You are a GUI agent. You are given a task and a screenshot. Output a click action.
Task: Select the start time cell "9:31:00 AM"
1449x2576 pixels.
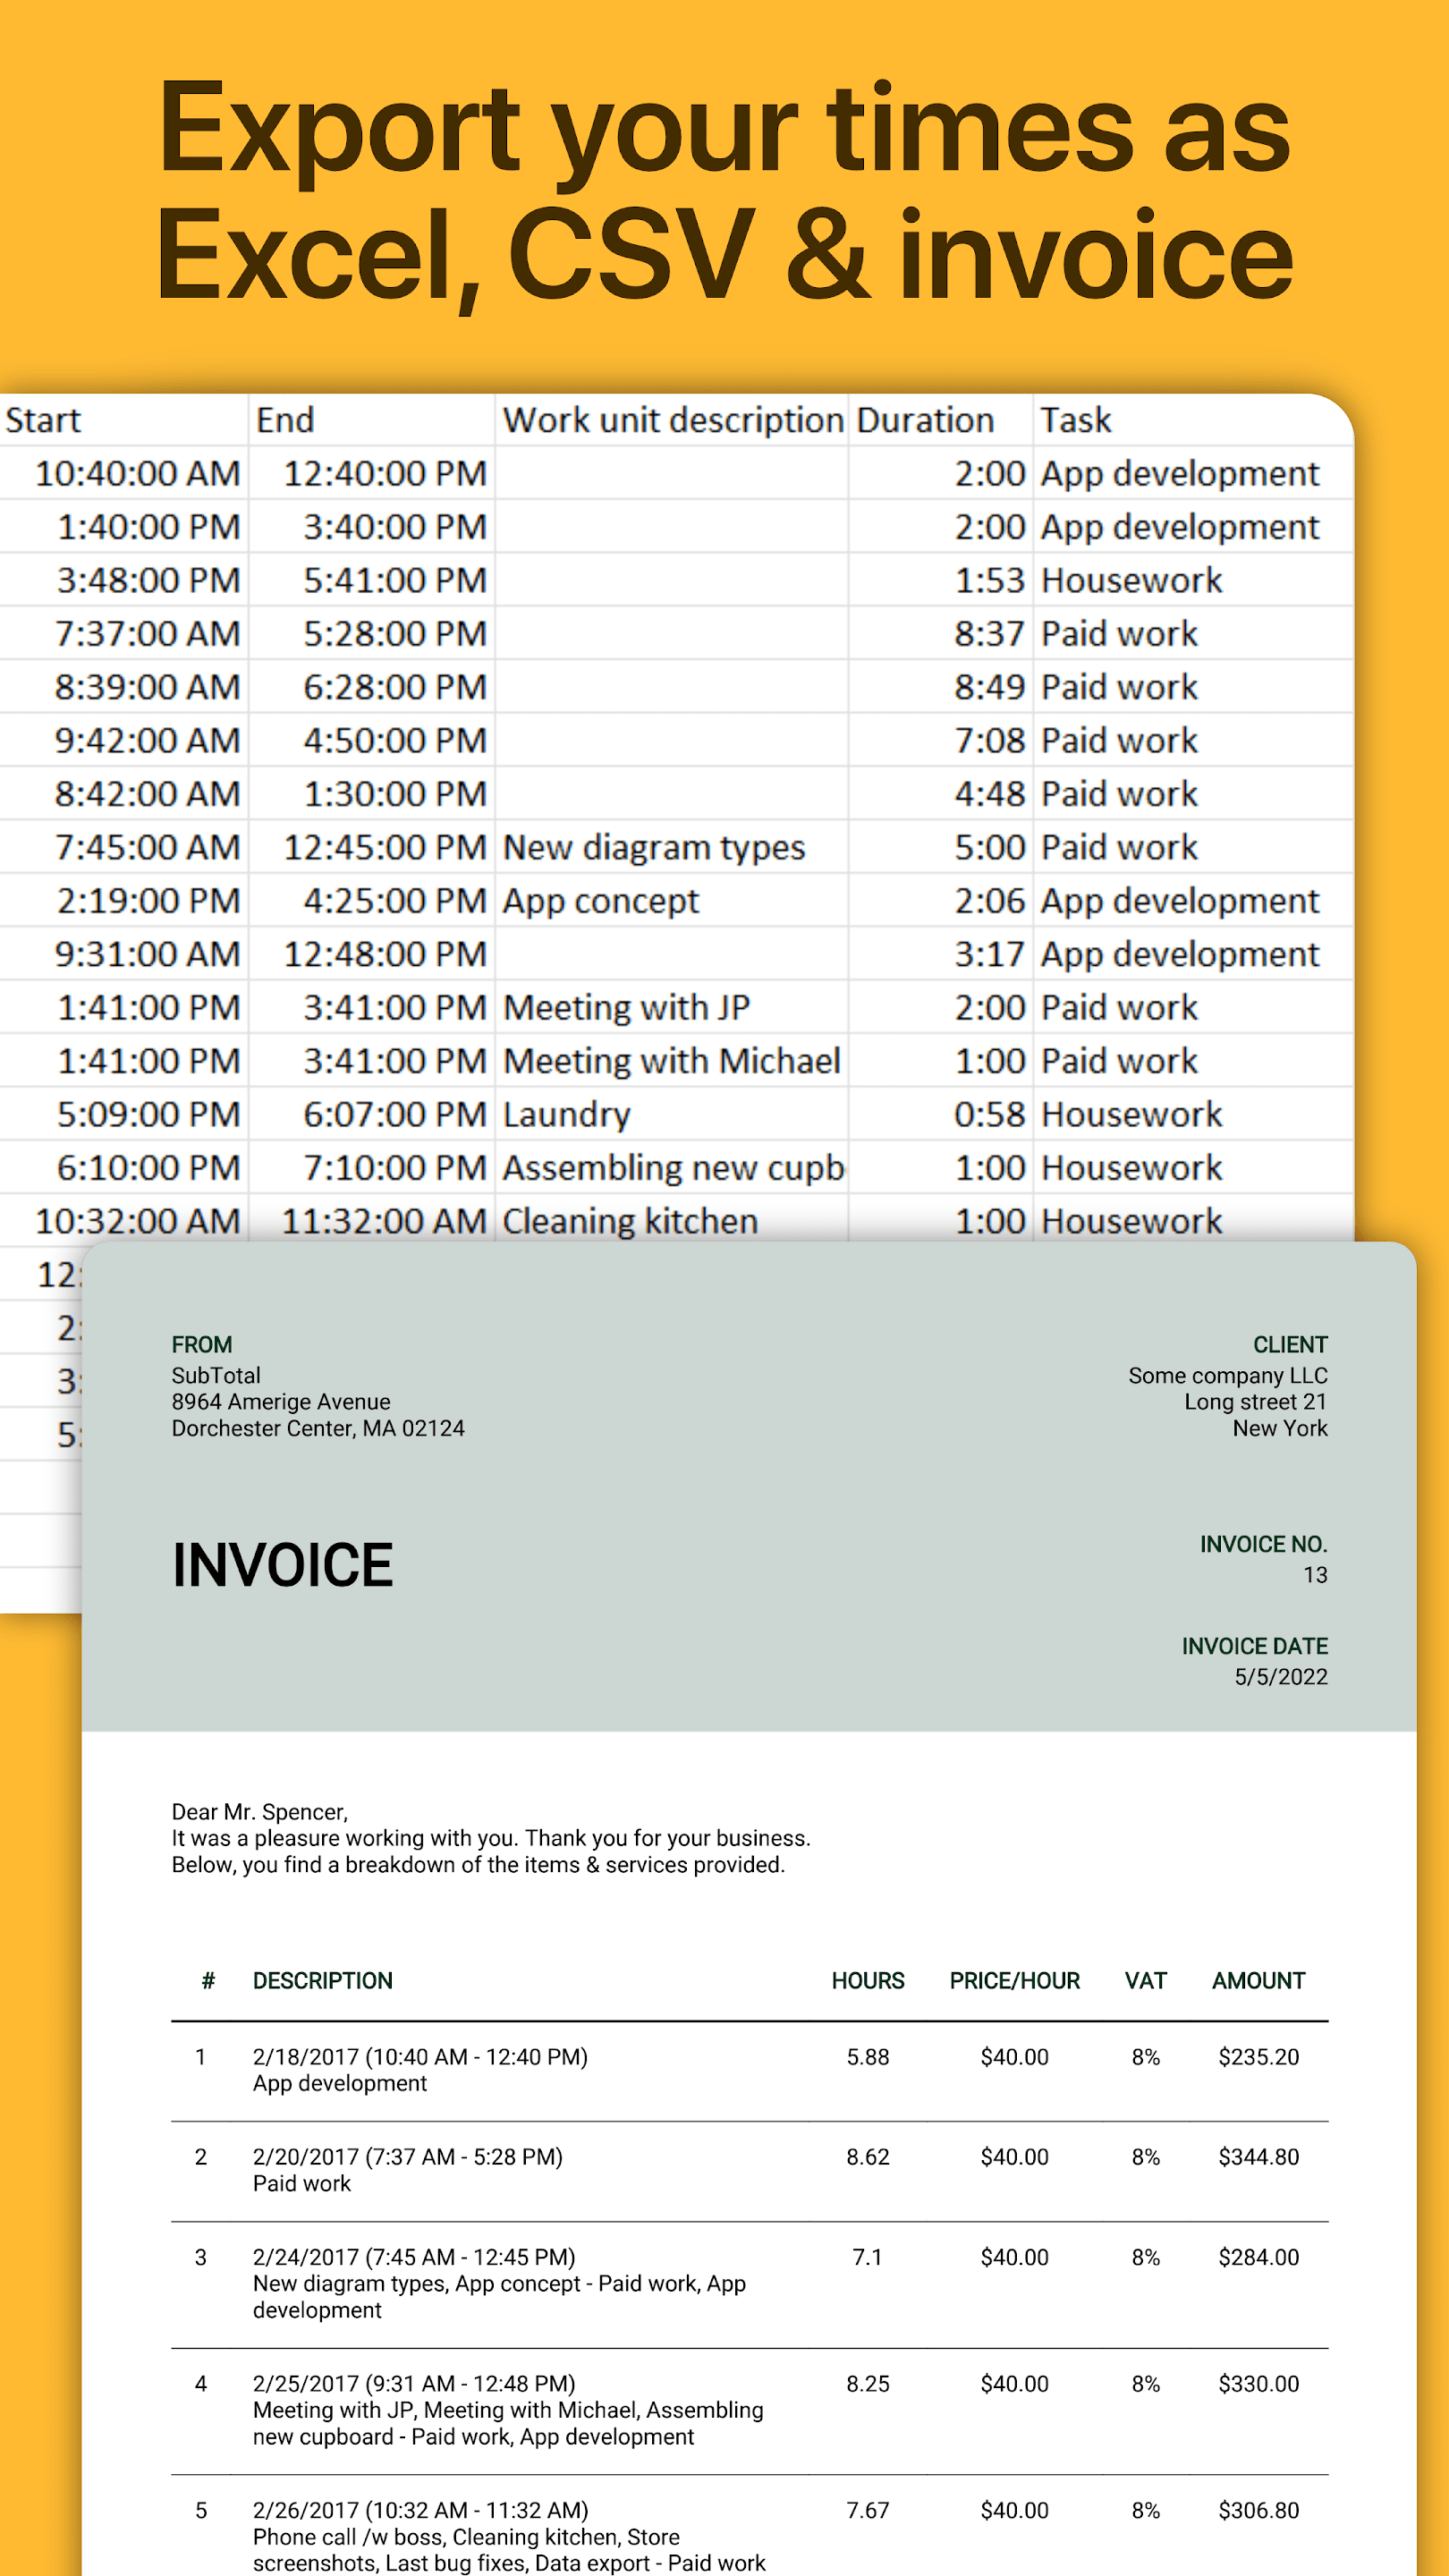coord(148,954)
